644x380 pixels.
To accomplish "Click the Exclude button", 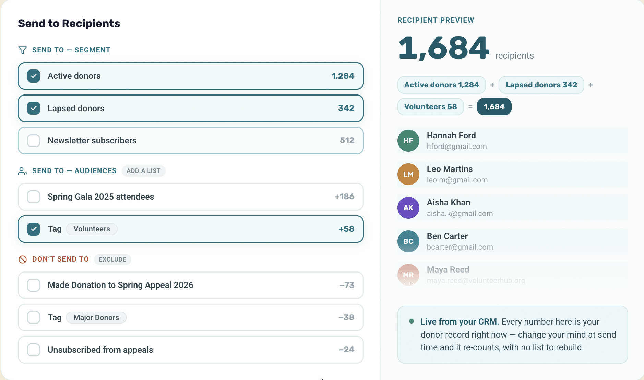I will (x=112, y=259).
